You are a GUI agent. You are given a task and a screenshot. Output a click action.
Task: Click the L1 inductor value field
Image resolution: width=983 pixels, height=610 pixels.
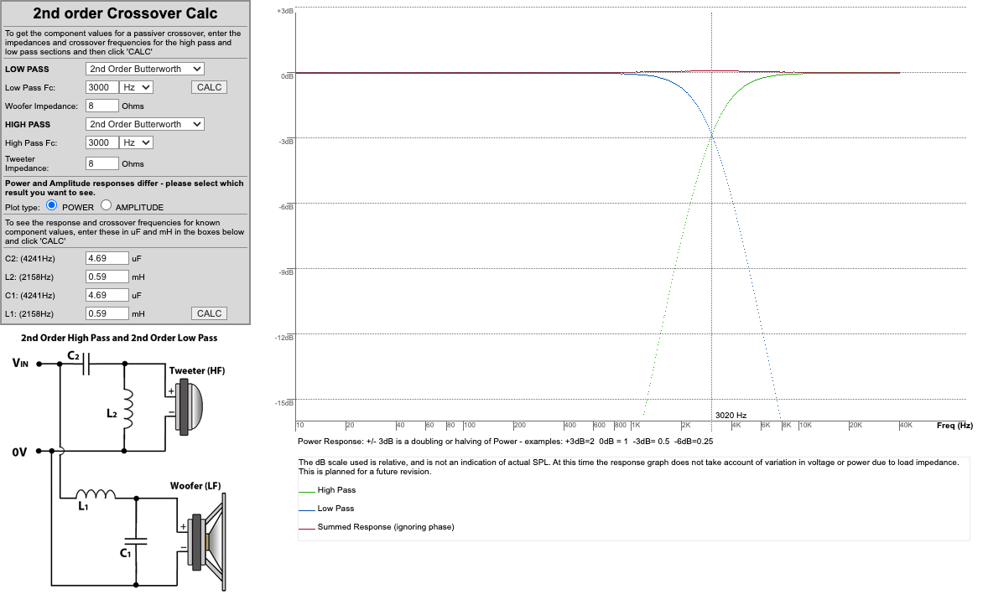tap(107, 313)
